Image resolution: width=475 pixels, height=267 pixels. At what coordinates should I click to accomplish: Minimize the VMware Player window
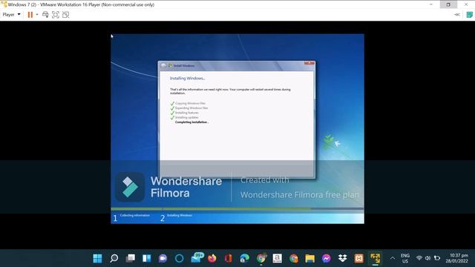(x=431, y=4)
